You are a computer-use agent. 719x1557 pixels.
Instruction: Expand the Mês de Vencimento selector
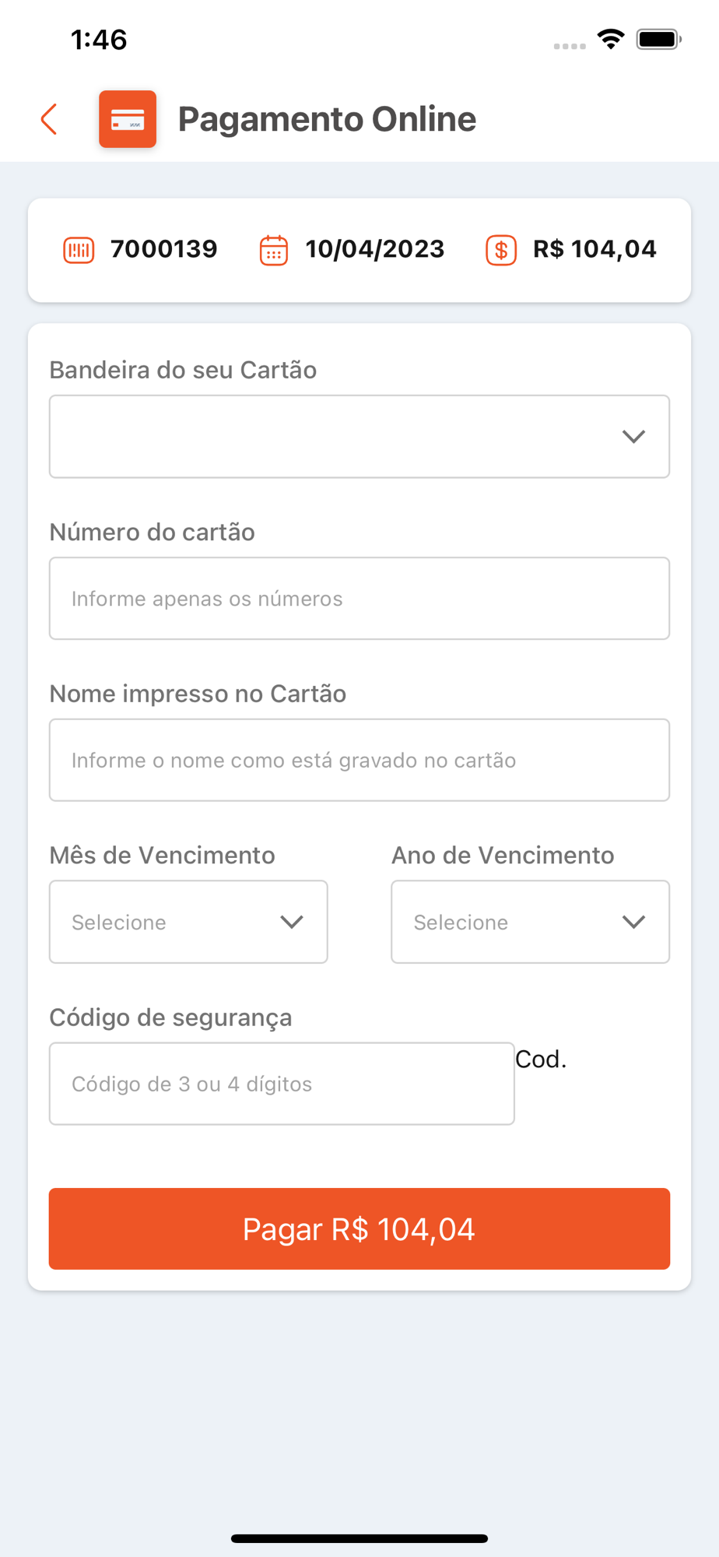(x=188, y=922)
